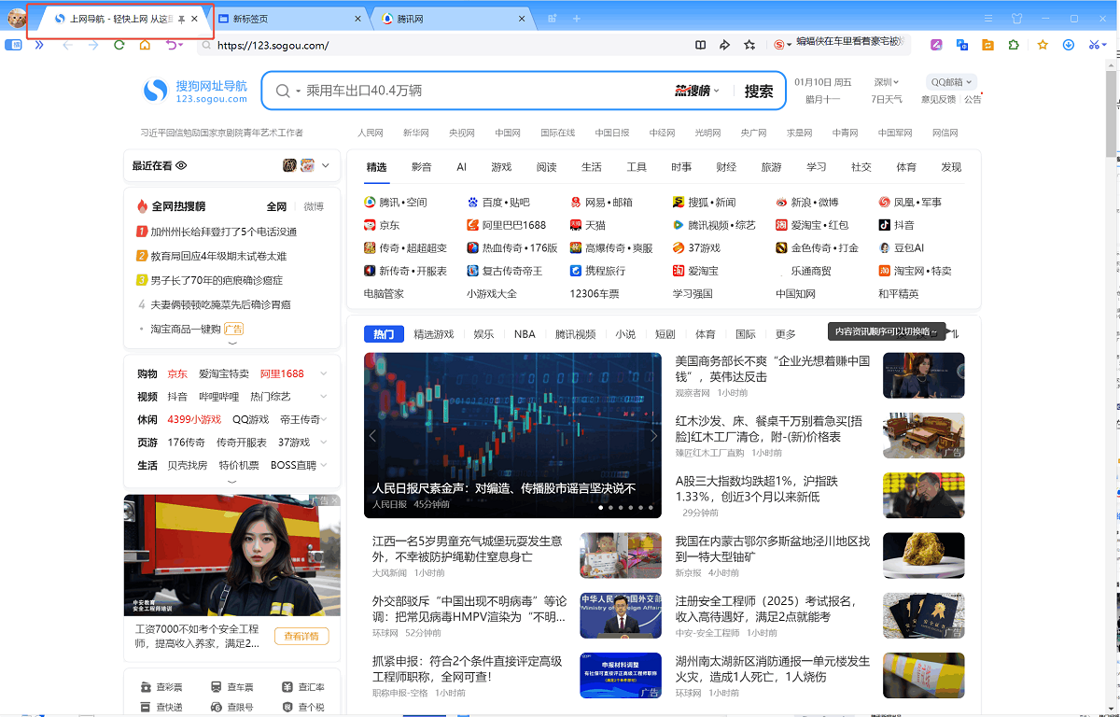The height and width of the screenshot is (717, 1120).
Task: Click the 意见反馈 feedback link
Action: pyautogui.click(x=938, y=99)
